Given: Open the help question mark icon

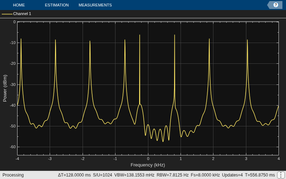Looking at the screenshot, I should tap(276, 5).
